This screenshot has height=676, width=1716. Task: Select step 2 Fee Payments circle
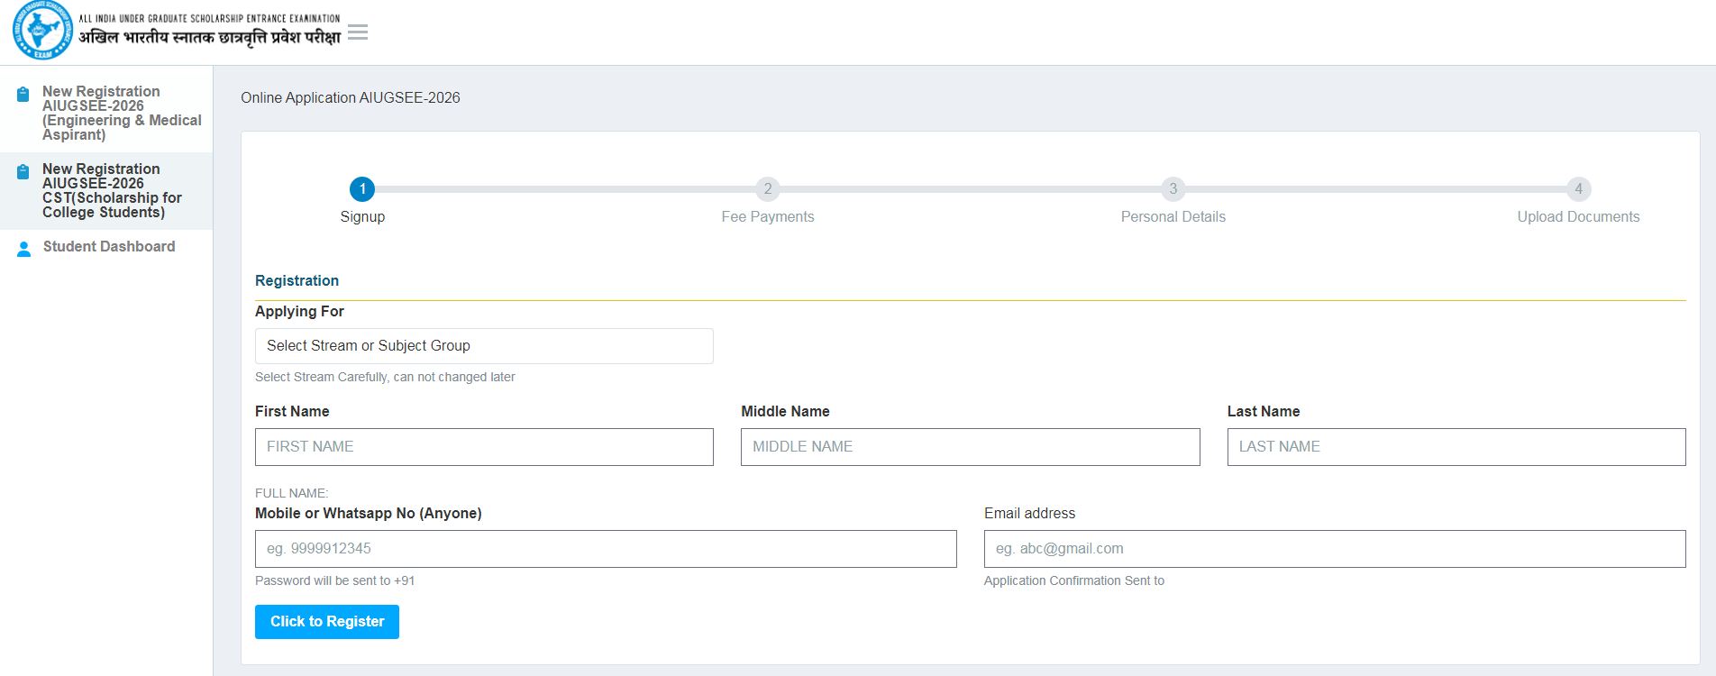[x=768, y=189]
